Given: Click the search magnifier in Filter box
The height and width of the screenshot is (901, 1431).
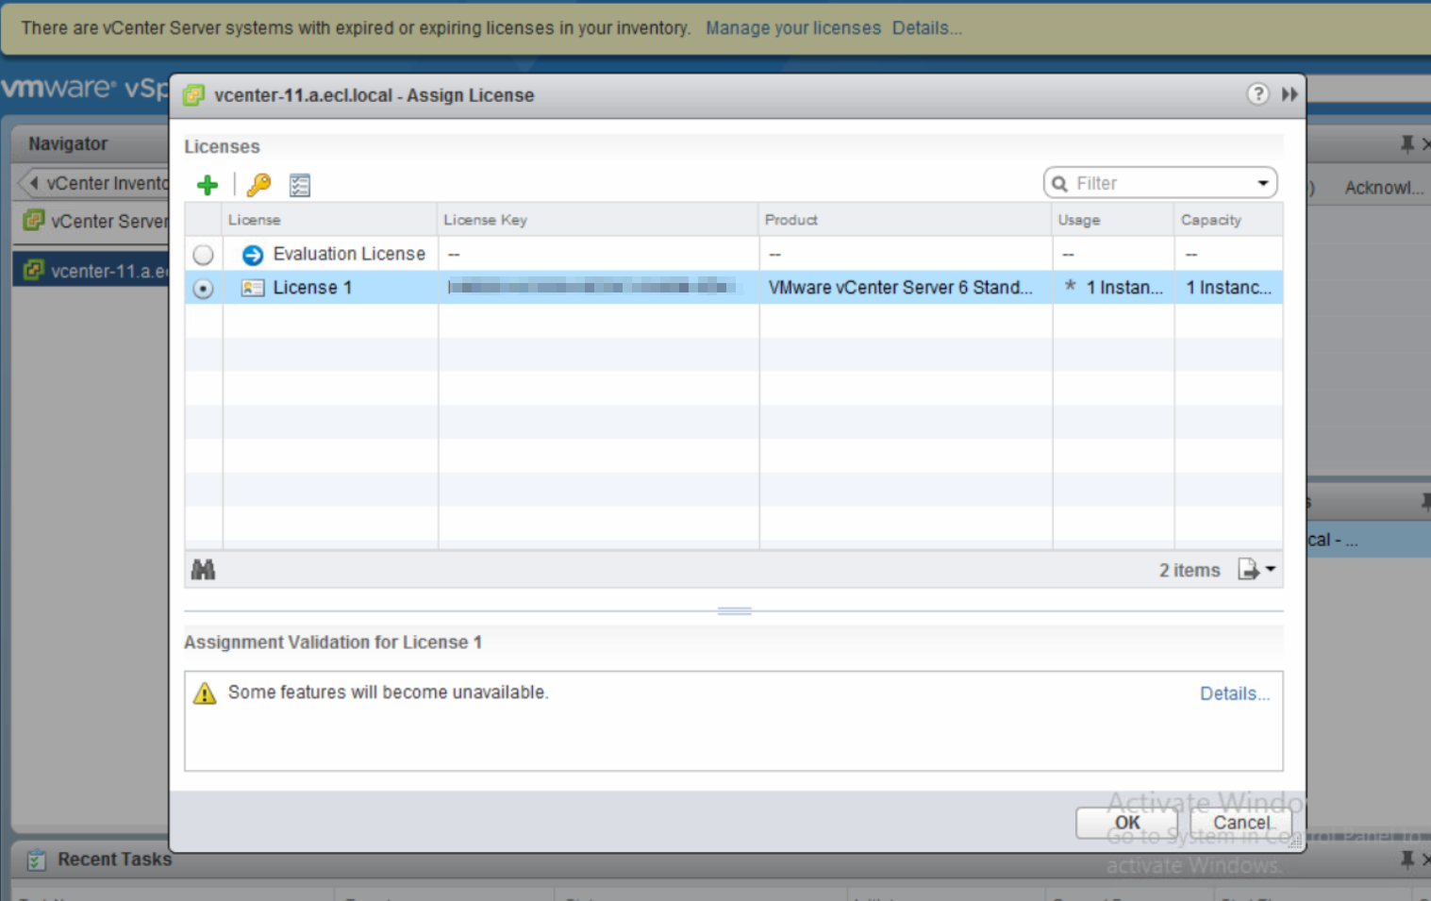Looking at the screenshot, I should pyautogui.click(x=1060, y=184).
